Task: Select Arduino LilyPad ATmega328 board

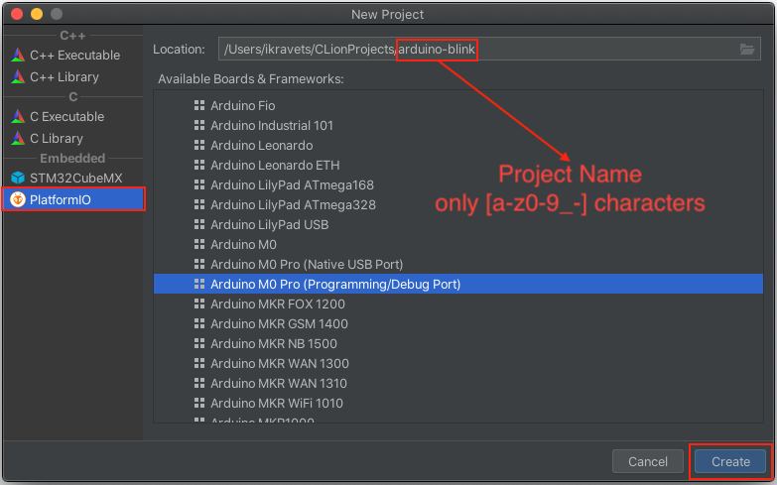Action: pyautogui.click(x=458, y=204)
